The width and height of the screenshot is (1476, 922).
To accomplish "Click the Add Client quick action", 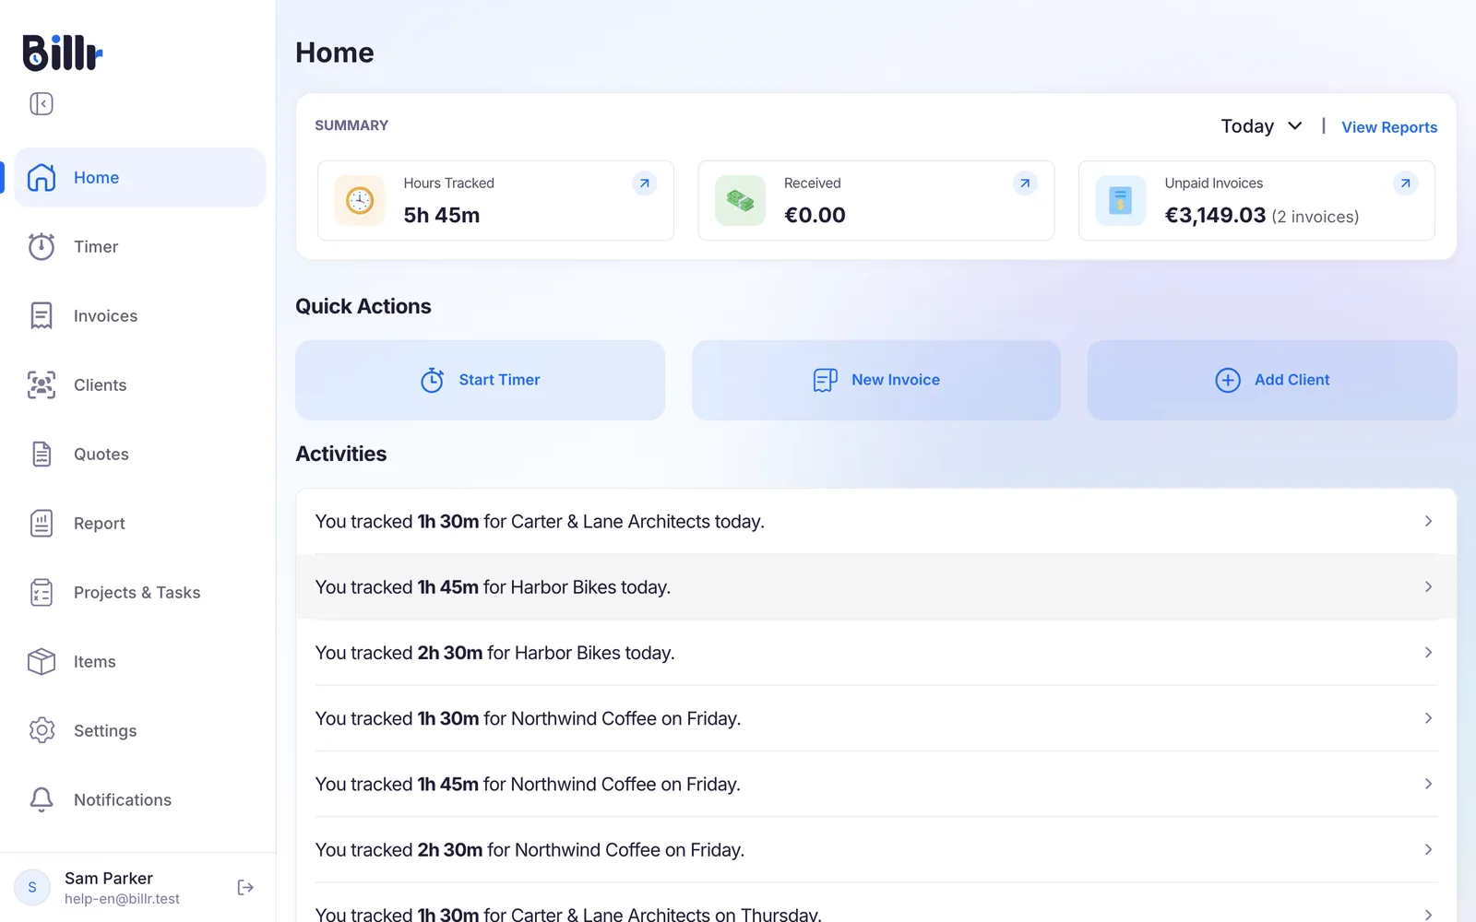I will pyautogui.click(x=1272, y=380).
